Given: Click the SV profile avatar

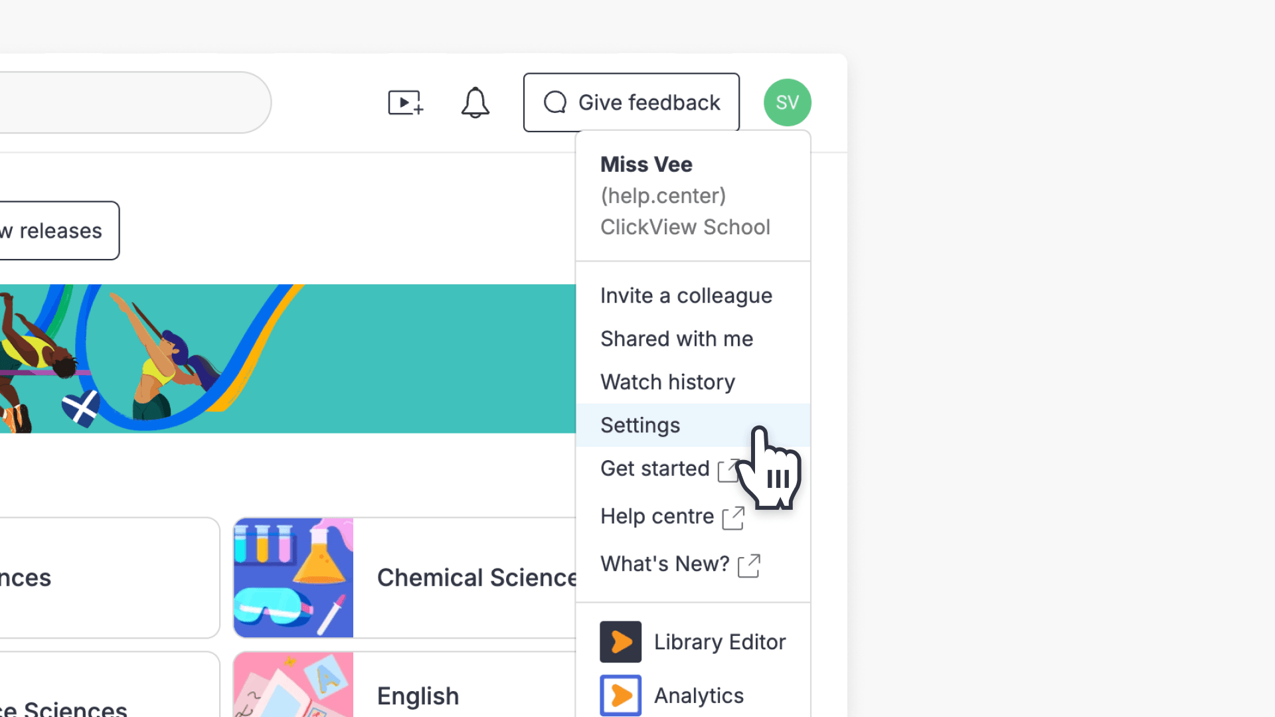Looking at the screenshot, I should [x=788, y=103].
